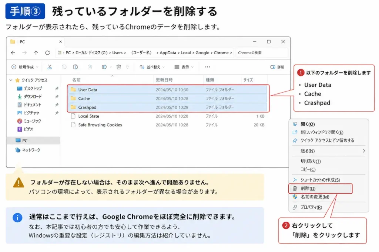
Task: Click Google in the address breadcrumb
Action: click(202, 53)
